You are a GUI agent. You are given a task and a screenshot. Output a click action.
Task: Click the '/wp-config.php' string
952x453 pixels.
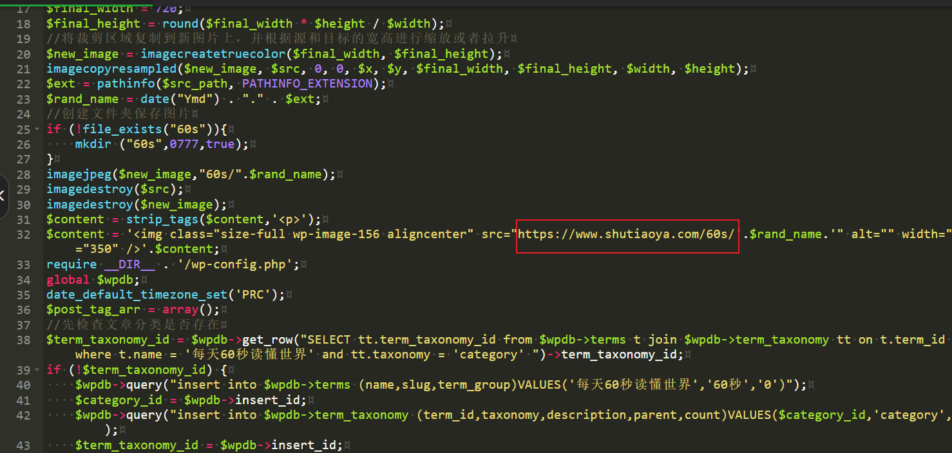[235, 264]
